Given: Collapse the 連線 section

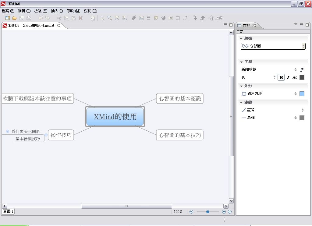Looking at the screenshot, I should pyautogui.click(x=241, y=103).
